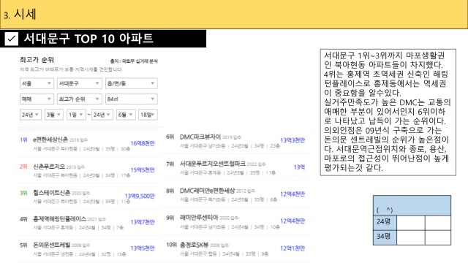Open the 3월 start month dropdown
This screenshot has width=468, height=263.
pos(54,115)
